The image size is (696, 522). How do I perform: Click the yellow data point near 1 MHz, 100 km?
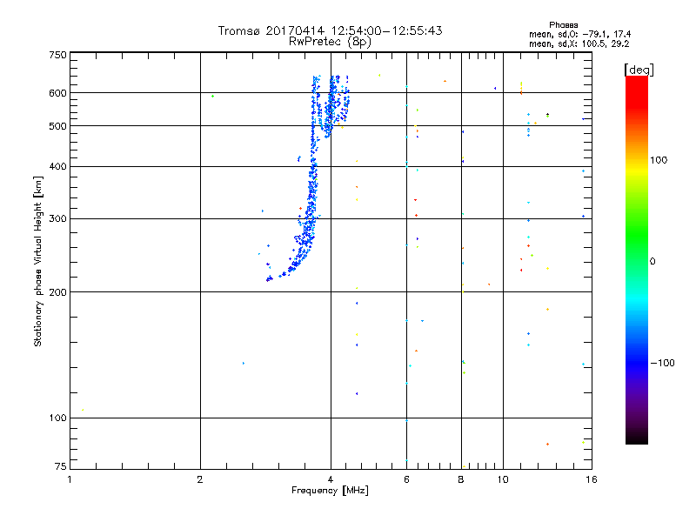pyautogui.click(x=83, y=410)
